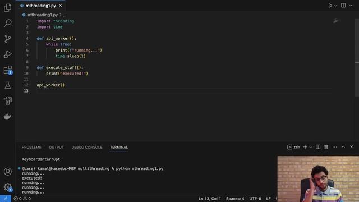The image size is (359, 202).
Task: Click print(f"running...") on line 6
Action: pyautogui.click(x=79, y=50)
